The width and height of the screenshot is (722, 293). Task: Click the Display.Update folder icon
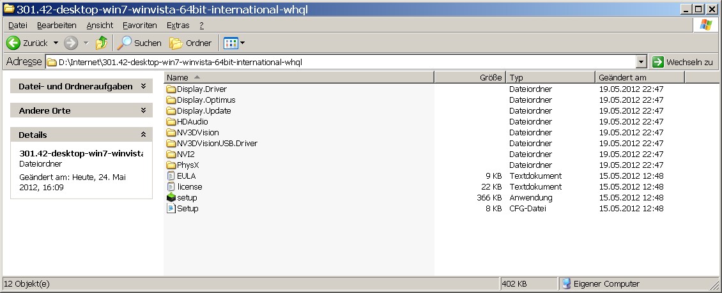point(171,111)
